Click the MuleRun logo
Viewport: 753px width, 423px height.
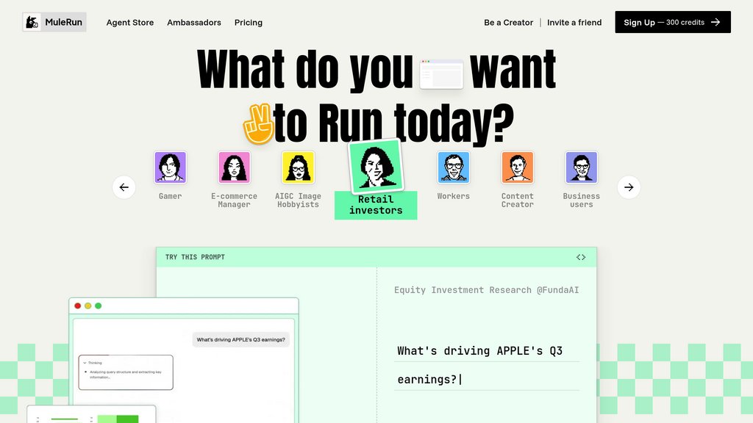(54, 22)
